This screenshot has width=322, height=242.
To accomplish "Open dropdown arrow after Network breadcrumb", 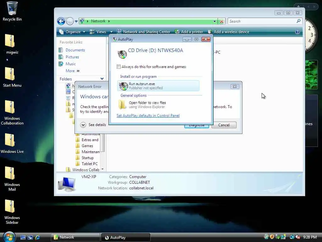I will (109, 21).
